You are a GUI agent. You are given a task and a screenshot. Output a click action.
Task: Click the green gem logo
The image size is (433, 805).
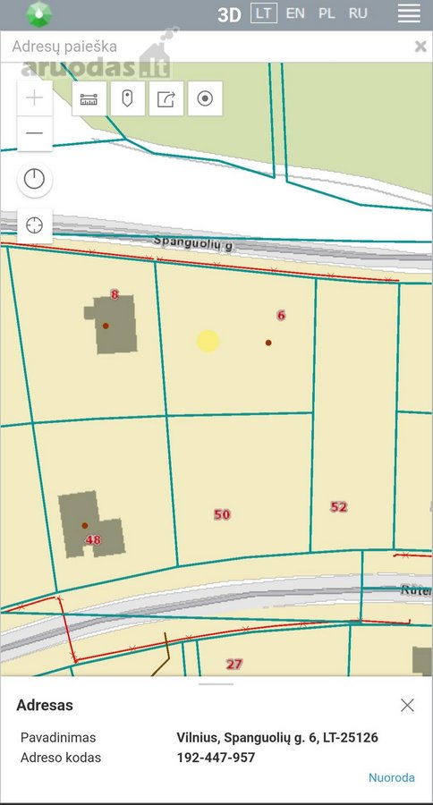pos(39,14)
